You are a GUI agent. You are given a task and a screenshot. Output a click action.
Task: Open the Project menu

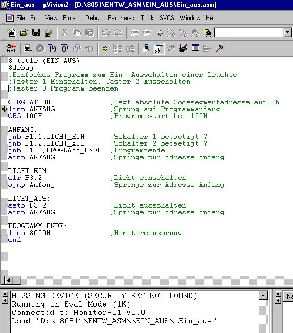[x=72, y=18]
